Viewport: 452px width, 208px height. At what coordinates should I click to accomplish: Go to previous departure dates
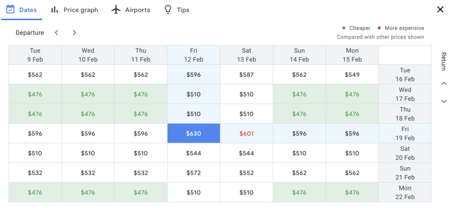click(56, 32)
